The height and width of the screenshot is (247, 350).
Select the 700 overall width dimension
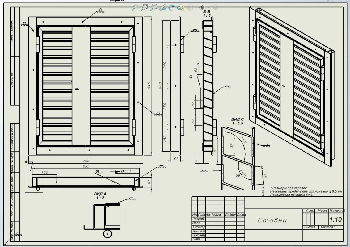pos(86,161)
